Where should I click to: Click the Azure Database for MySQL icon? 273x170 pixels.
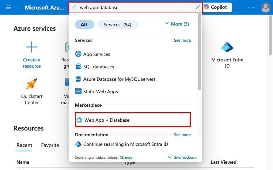[78, 79]
